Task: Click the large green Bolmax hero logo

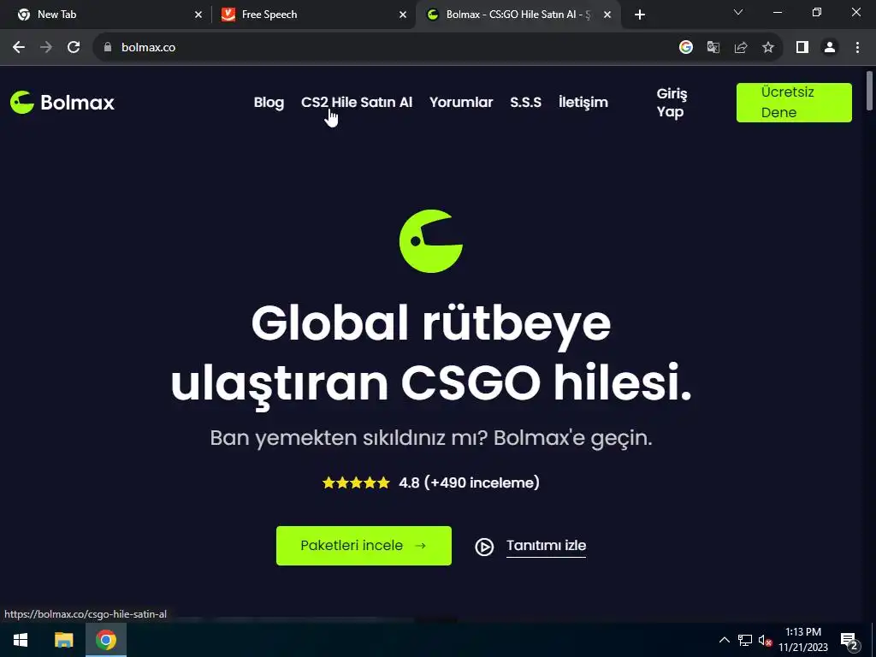Action: [431, 240]
